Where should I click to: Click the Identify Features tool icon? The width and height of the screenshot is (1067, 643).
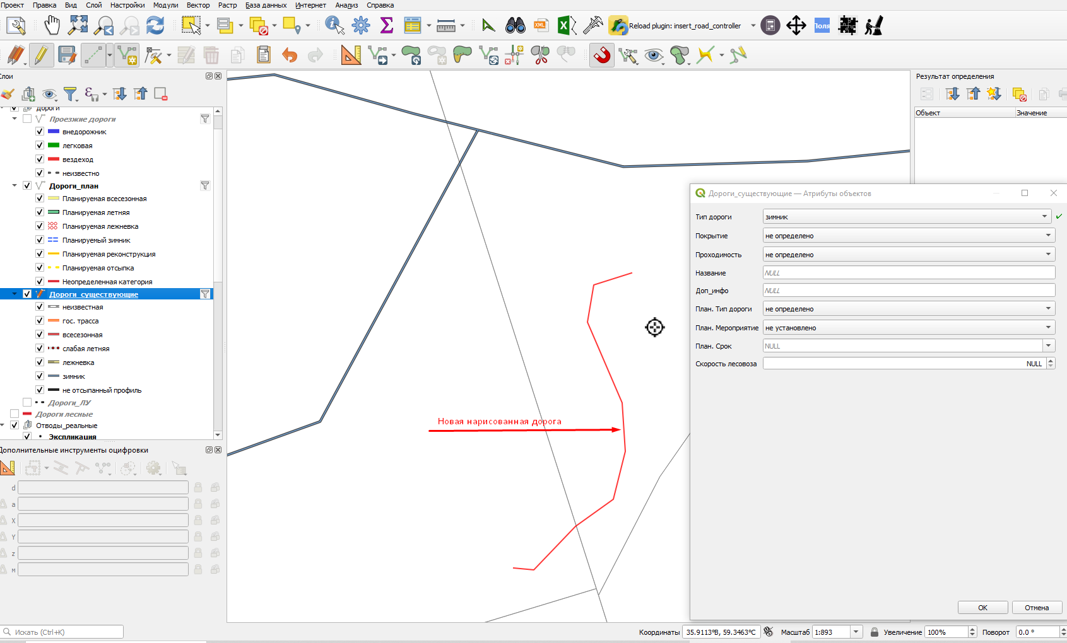(334, 25)
